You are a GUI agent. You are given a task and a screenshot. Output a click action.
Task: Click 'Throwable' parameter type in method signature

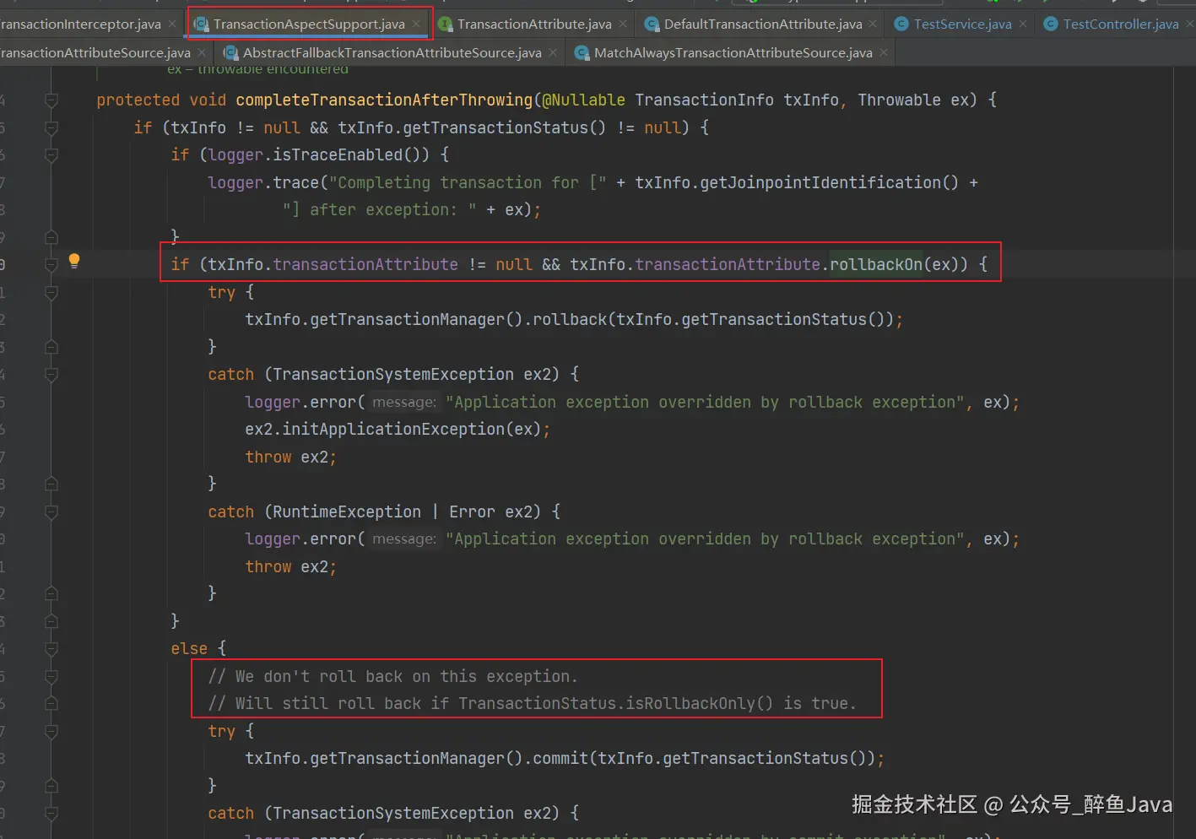[x=899, y=100]
